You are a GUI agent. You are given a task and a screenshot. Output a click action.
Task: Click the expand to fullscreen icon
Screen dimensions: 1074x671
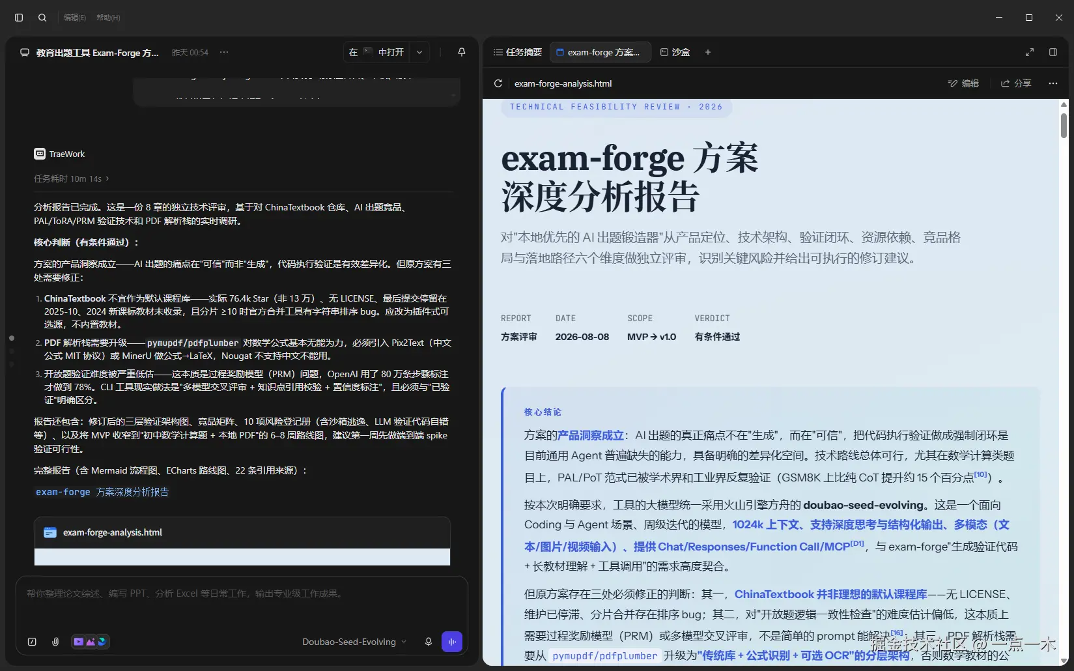(1030, 52)
